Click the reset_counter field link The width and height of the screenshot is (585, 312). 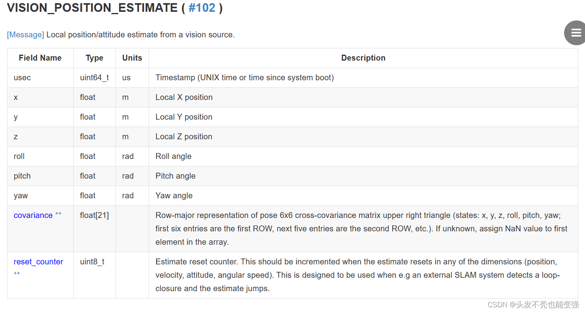click(38, 262)
